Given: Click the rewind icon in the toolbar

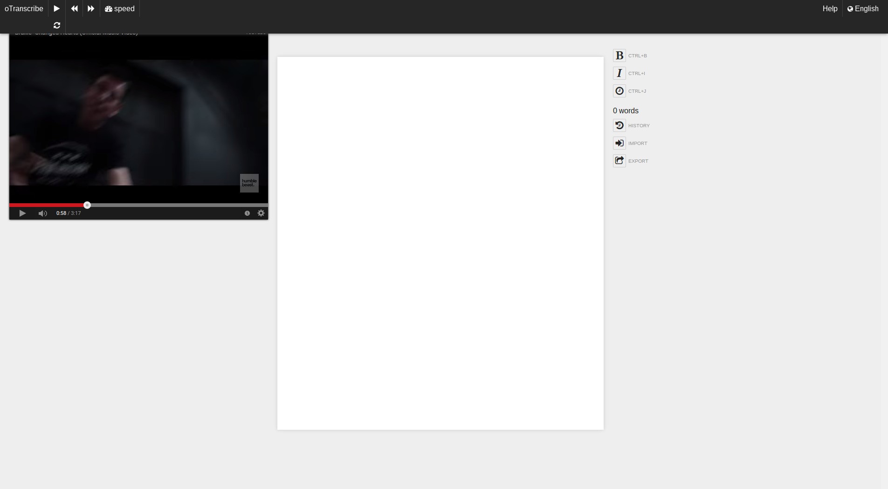Looking at the screenshot, I should point(74,8).
